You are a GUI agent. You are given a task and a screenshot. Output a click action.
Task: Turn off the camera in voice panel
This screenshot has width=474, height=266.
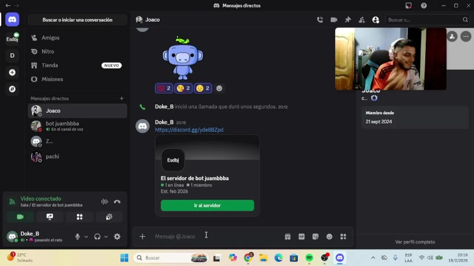[20, 217]
